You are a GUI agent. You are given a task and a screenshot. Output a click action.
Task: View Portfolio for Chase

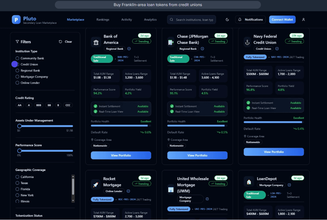coord(197,156)
